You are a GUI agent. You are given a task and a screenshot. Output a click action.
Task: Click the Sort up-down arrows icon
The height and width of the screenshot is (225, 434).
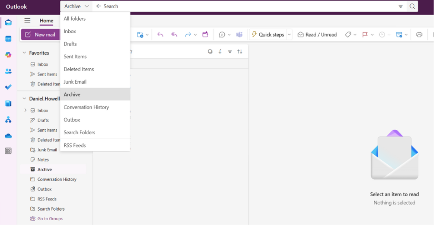click(240, 51)
